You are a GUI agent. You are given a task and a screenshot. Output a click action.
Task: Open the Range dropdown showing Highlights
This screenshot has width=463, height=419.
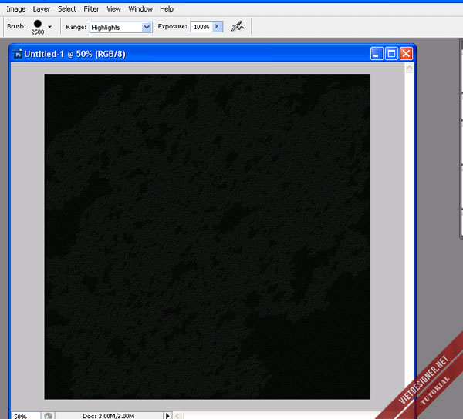(x=121, y=28)
